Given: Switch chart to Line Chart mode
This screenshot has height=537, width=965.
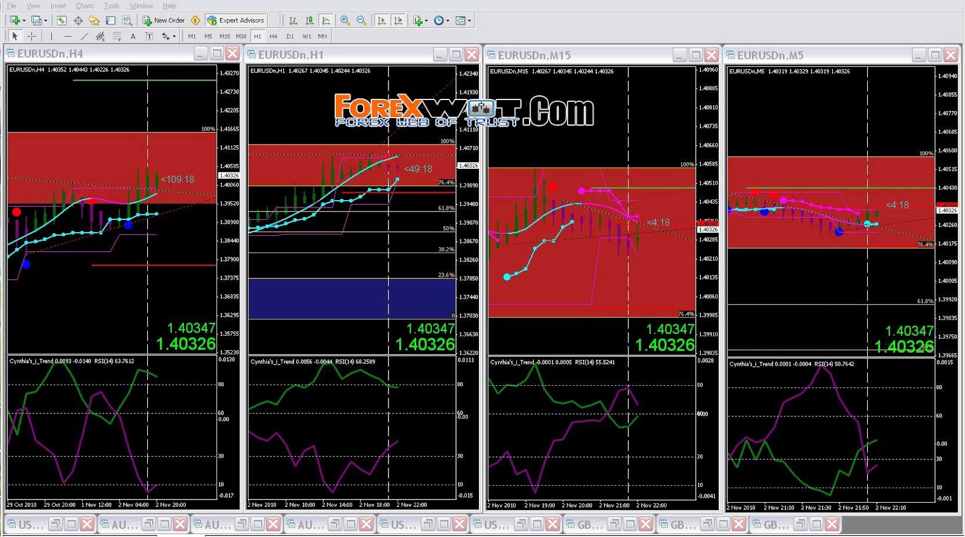Looking at the screenshot, I should (326, 20).
